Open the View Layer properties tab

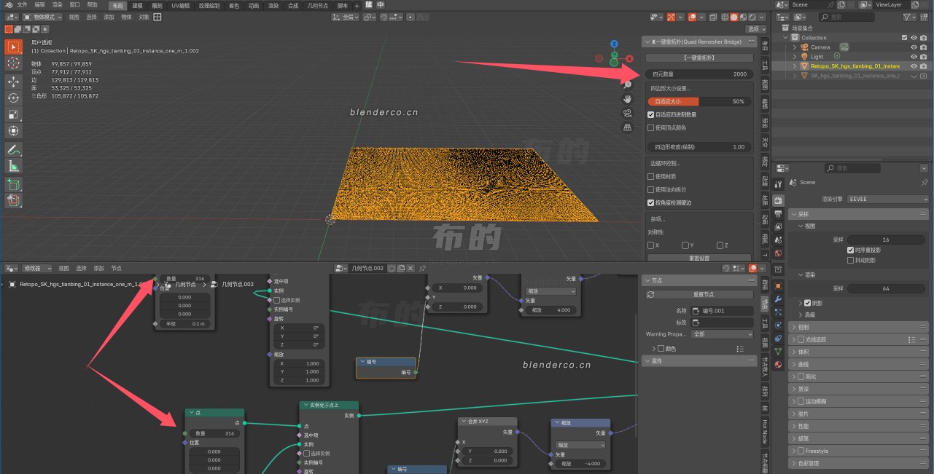coord(778,226)
